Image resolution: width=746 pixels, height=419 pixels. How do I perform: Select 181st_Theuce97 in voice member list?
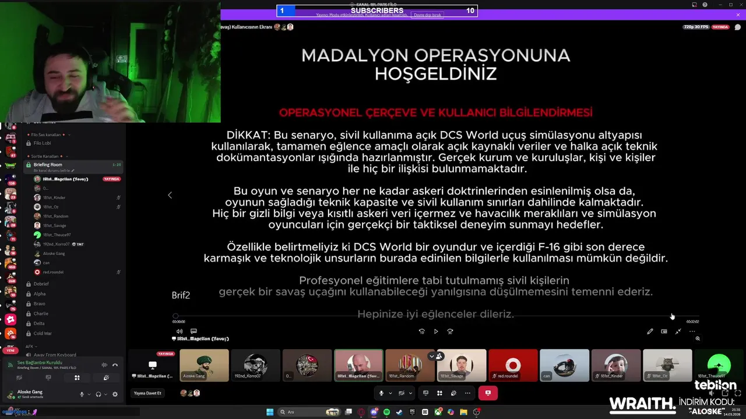pyautogui.click(x=57, y=235)
